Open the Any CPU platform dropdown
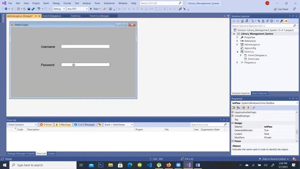The height and width of the screenshot is (169, 300). 77,9
